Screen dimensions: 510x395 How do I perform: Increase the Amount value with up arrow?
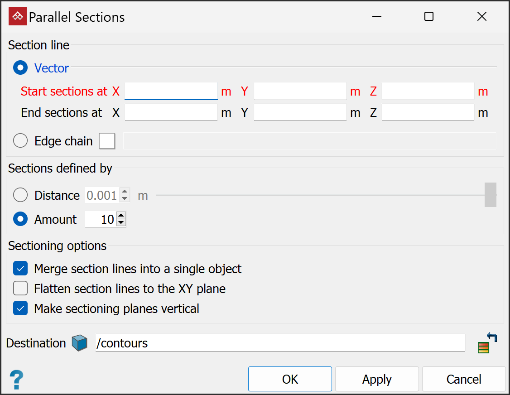121,216
